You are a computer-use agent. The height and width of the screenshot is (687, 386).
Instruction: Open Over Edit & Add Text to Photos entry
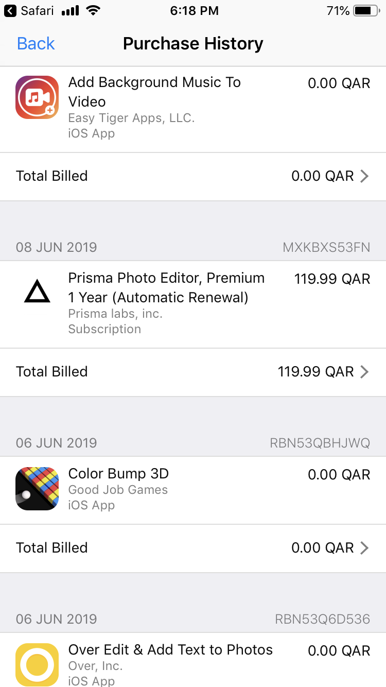(x=170, y=650)
